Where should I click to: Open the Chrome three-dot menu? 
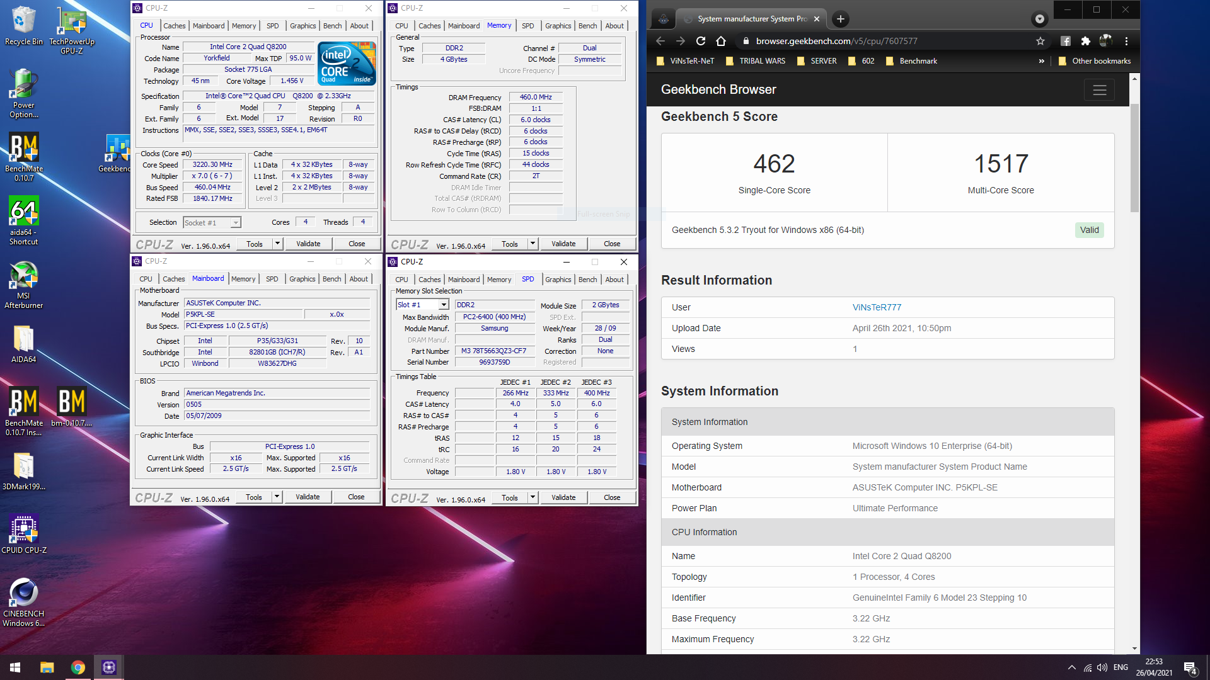[x=1126, y=41]
